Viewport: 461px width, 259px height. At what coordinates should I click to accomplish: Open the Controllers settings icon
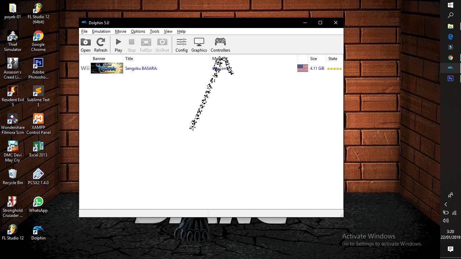click(220, 45)
